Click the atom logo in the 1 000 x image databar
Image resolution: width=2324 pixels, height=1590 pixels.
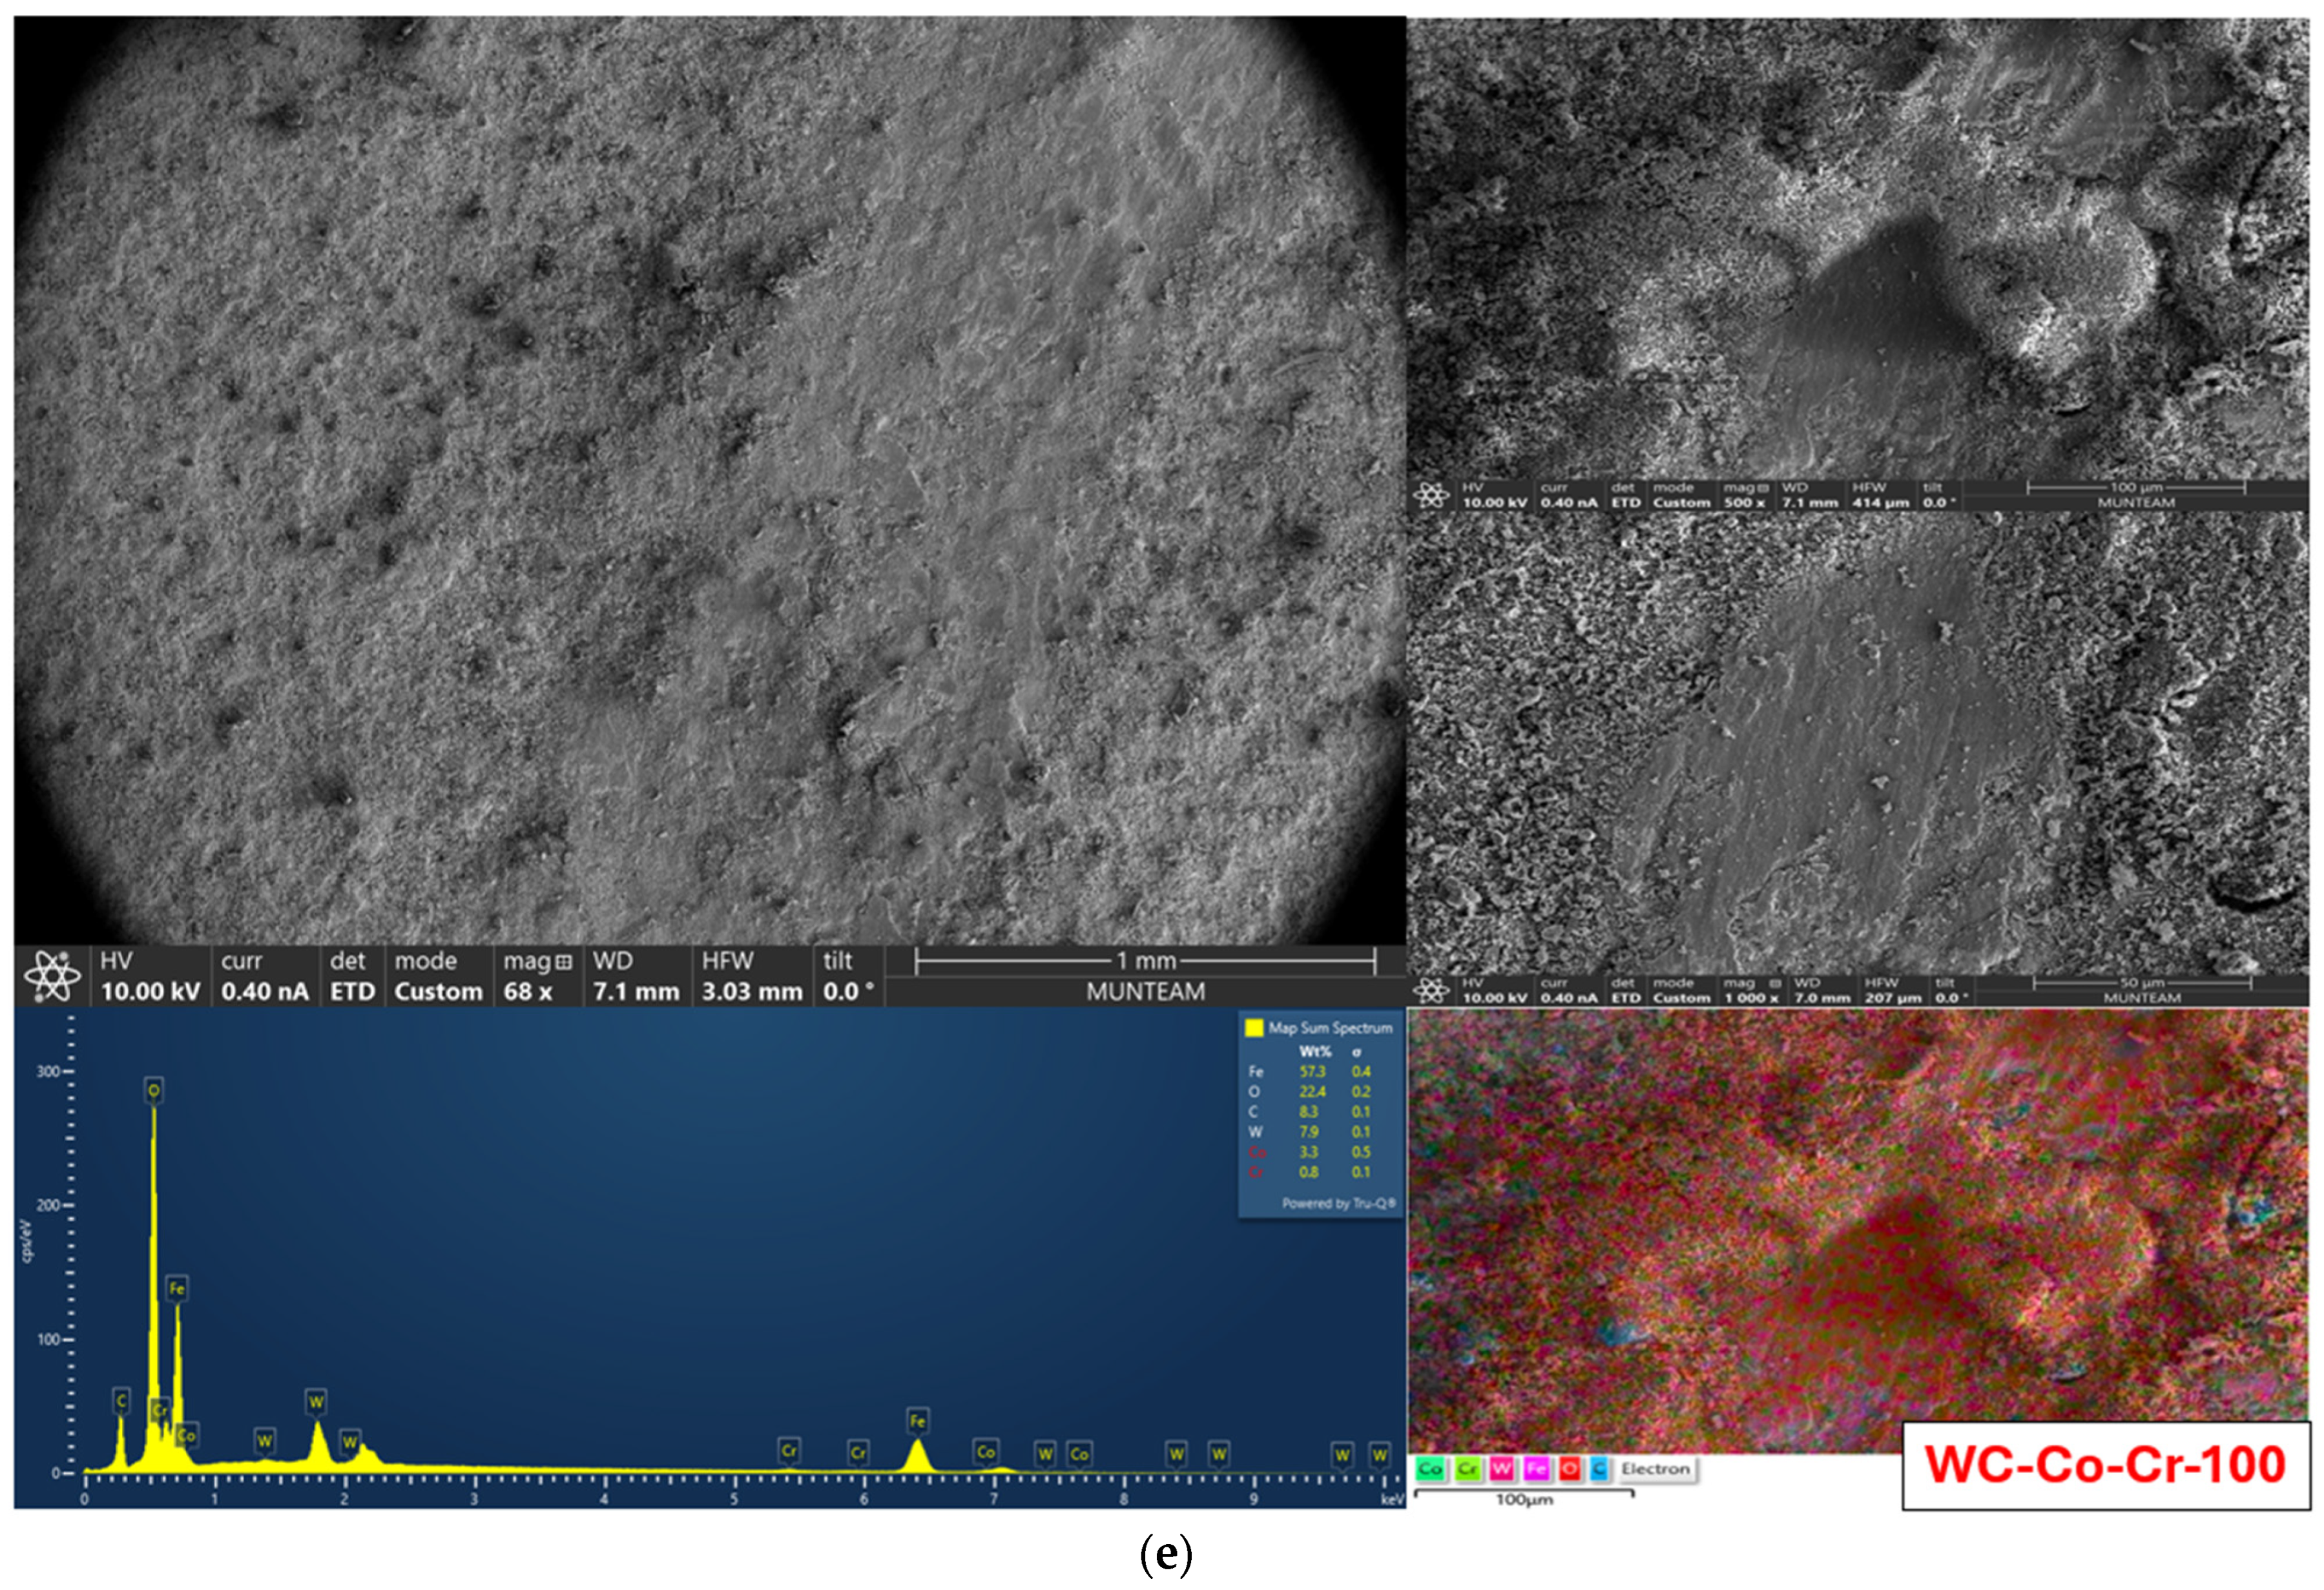coord(1431,991)
